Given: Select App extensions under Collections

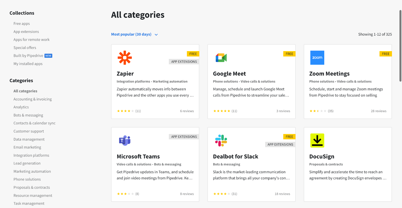Looking at the screenshot, I should pos(26,31).
